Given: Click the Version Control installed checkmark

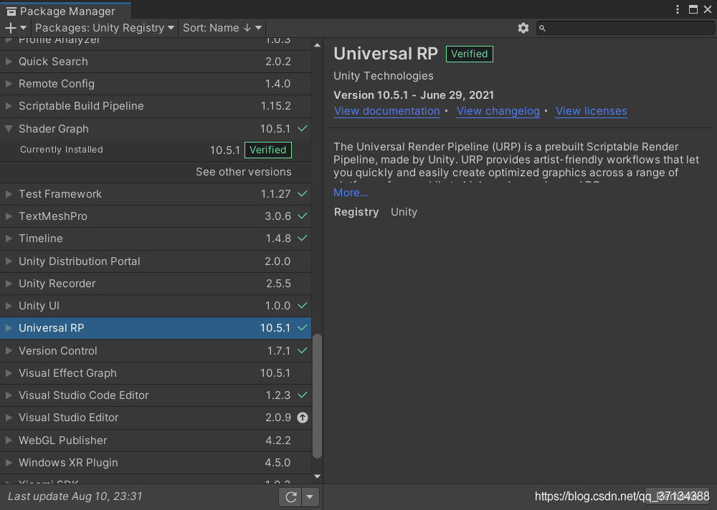Looking at the screenshot, I should click(x=303, y=350).
